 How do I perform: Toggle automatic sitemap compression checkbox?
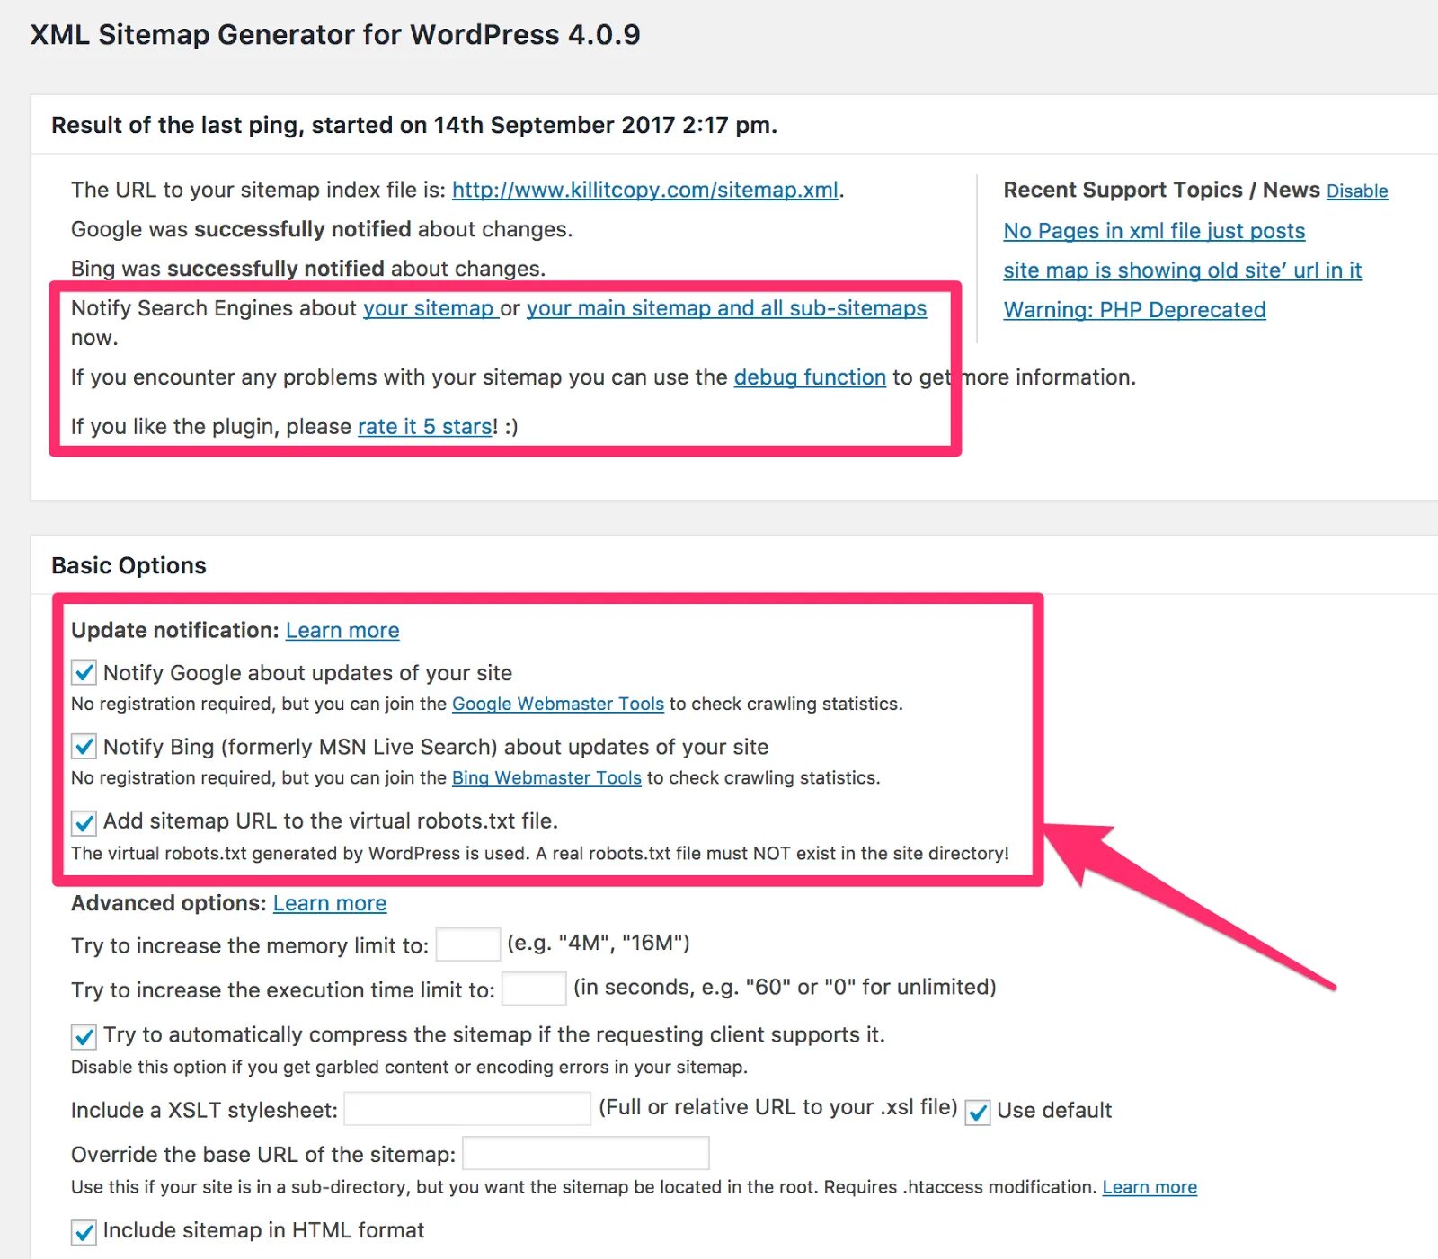click(x=84, y=1036)
